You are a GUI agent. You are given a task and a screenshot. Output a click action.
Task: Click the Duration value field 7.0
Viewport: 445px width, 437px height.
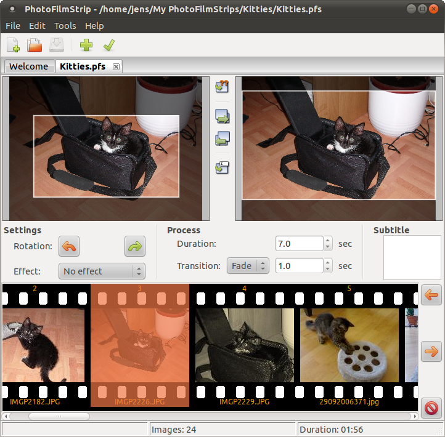pos(299,244)
